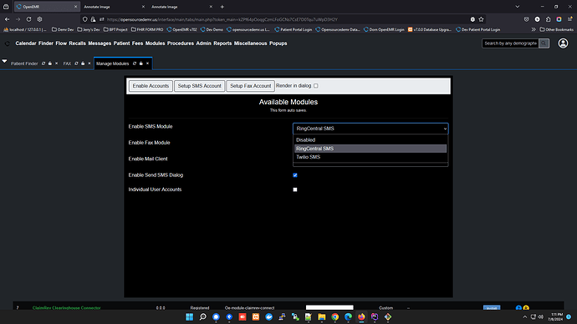Show more bookmarks with the chevron
Viewport: 577px width, 324px height.
tap(534, 29)
